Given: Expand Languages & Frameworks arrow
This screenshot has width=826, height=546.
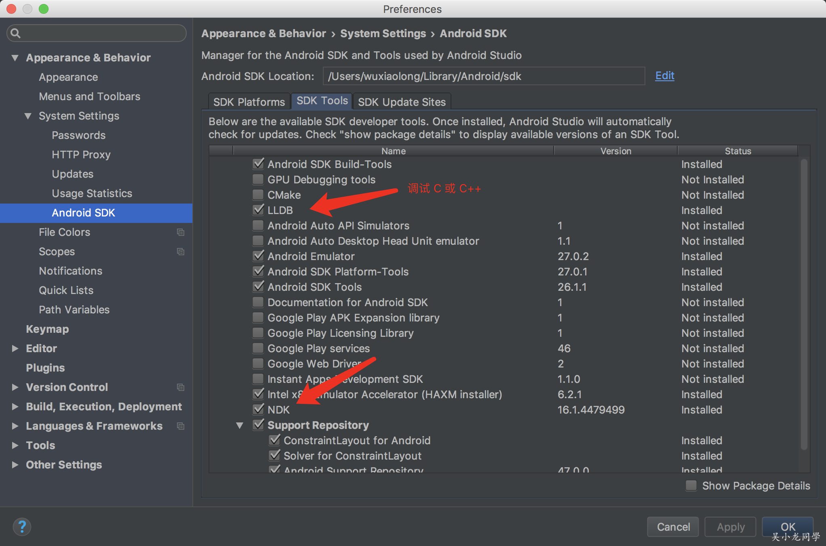Looking at the screenshot, I should pos(15,426).
